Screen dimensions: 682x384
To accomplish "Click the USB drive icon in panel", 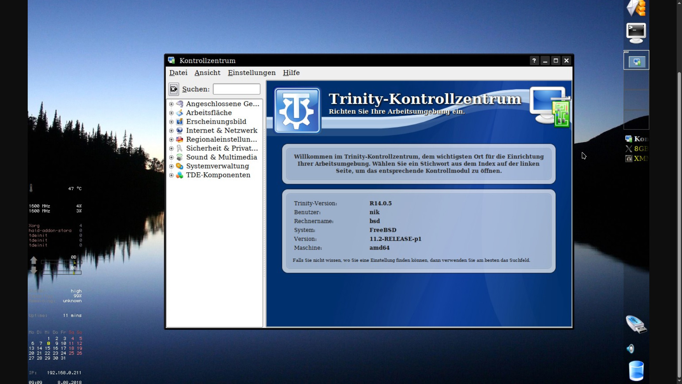I will [x=636, y=324].
